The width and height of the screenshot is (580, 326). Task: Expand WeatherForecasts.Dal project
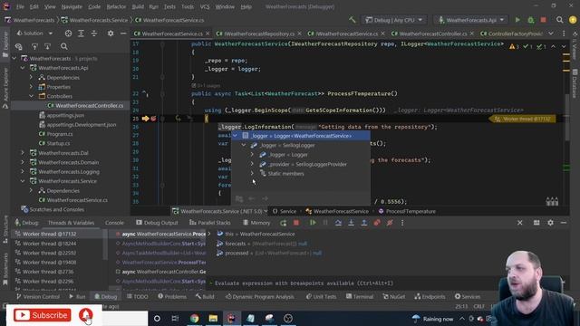click(23, 153)
